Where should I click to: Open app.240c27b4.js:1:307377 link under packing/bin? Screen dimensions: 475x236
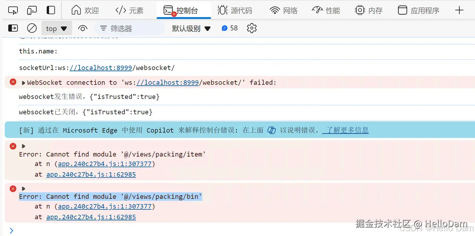[105, 206]
